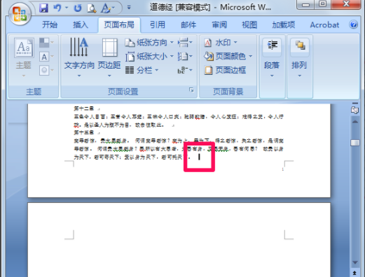Open theme colors dropdown
365x277 pixels.
pyautogui.click(x=46, y=43)
